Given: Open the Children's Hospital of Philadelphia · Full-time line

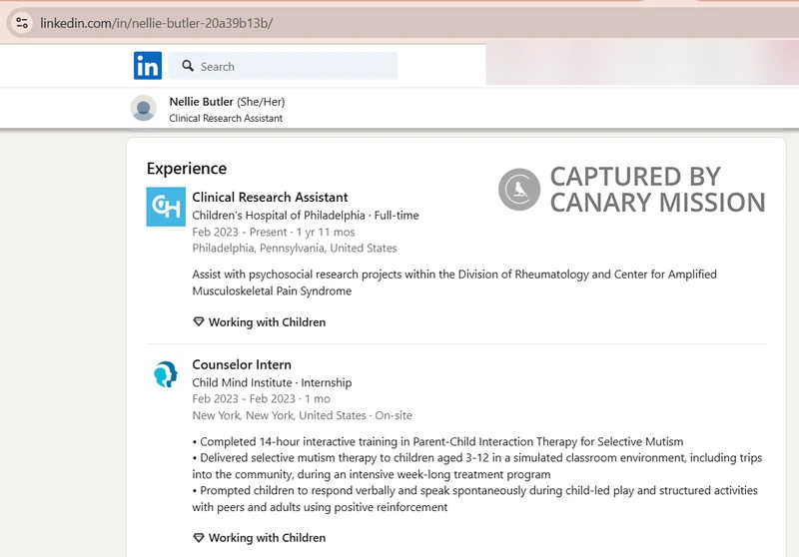Looking at the screenshot, I should click(306, 216).
